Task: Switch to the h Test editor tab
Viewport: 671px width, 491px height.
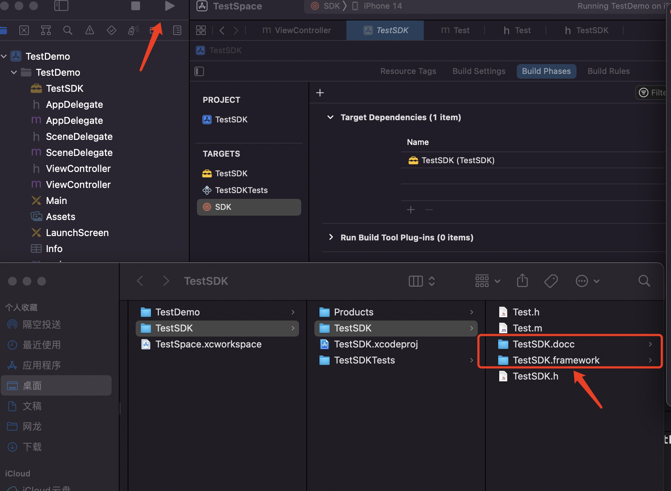Action: 517,30
